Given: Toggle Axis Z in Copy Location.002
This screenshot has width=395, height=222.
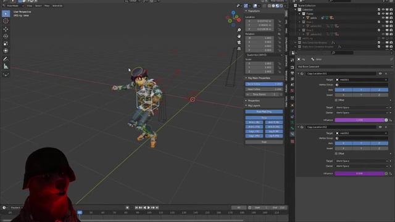Looking at the screenshot, I should [x=379, y=143].
